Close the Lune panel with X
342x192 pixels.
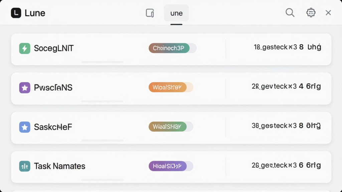328,13
